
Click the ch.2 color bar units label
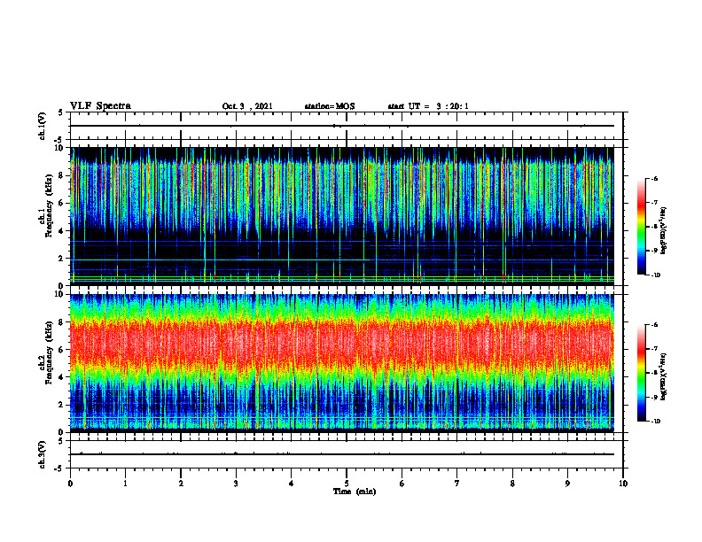point(665,376)
